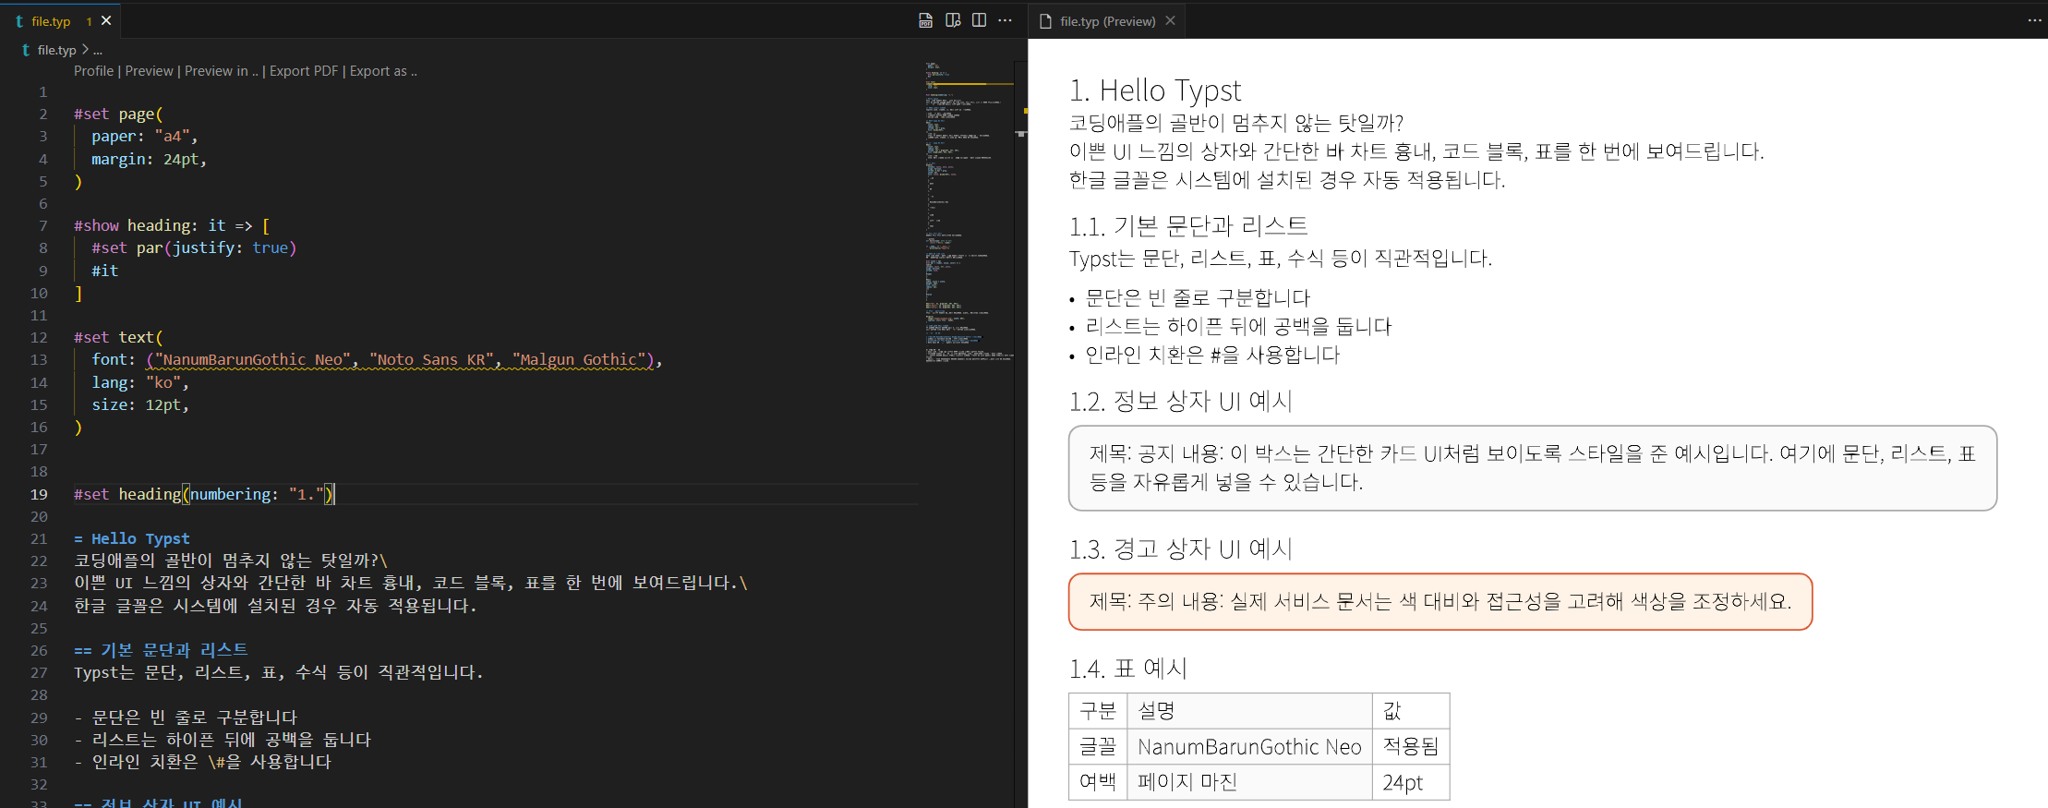Click the '1.1. 기본 문단과 리스트' preview heading
The height and width of the screenshot is (808, 2048).
1188,226
